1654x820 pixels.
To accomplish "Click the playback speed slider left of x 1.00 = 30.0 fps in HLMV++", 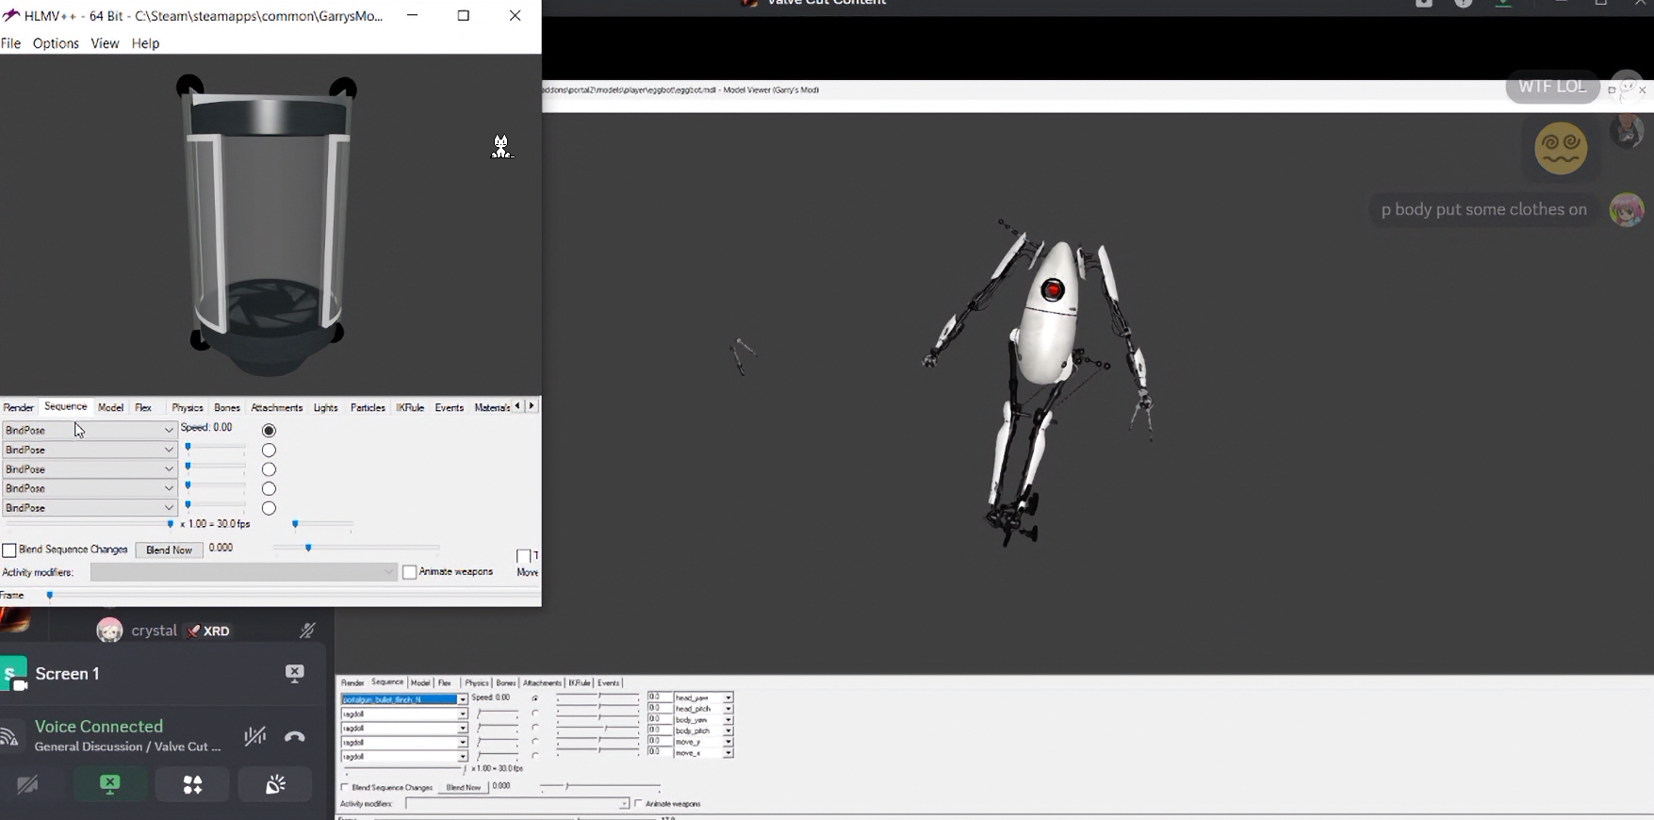I will point(90,524).
